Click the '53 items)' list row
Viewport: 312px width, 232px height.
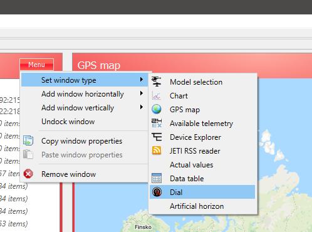click(14, 223)
